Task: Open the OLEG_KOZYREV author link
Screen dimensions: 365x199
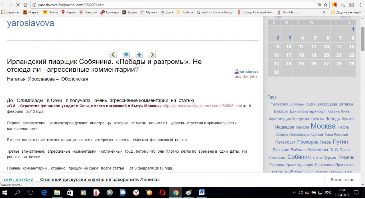Action: pos(19,180)
